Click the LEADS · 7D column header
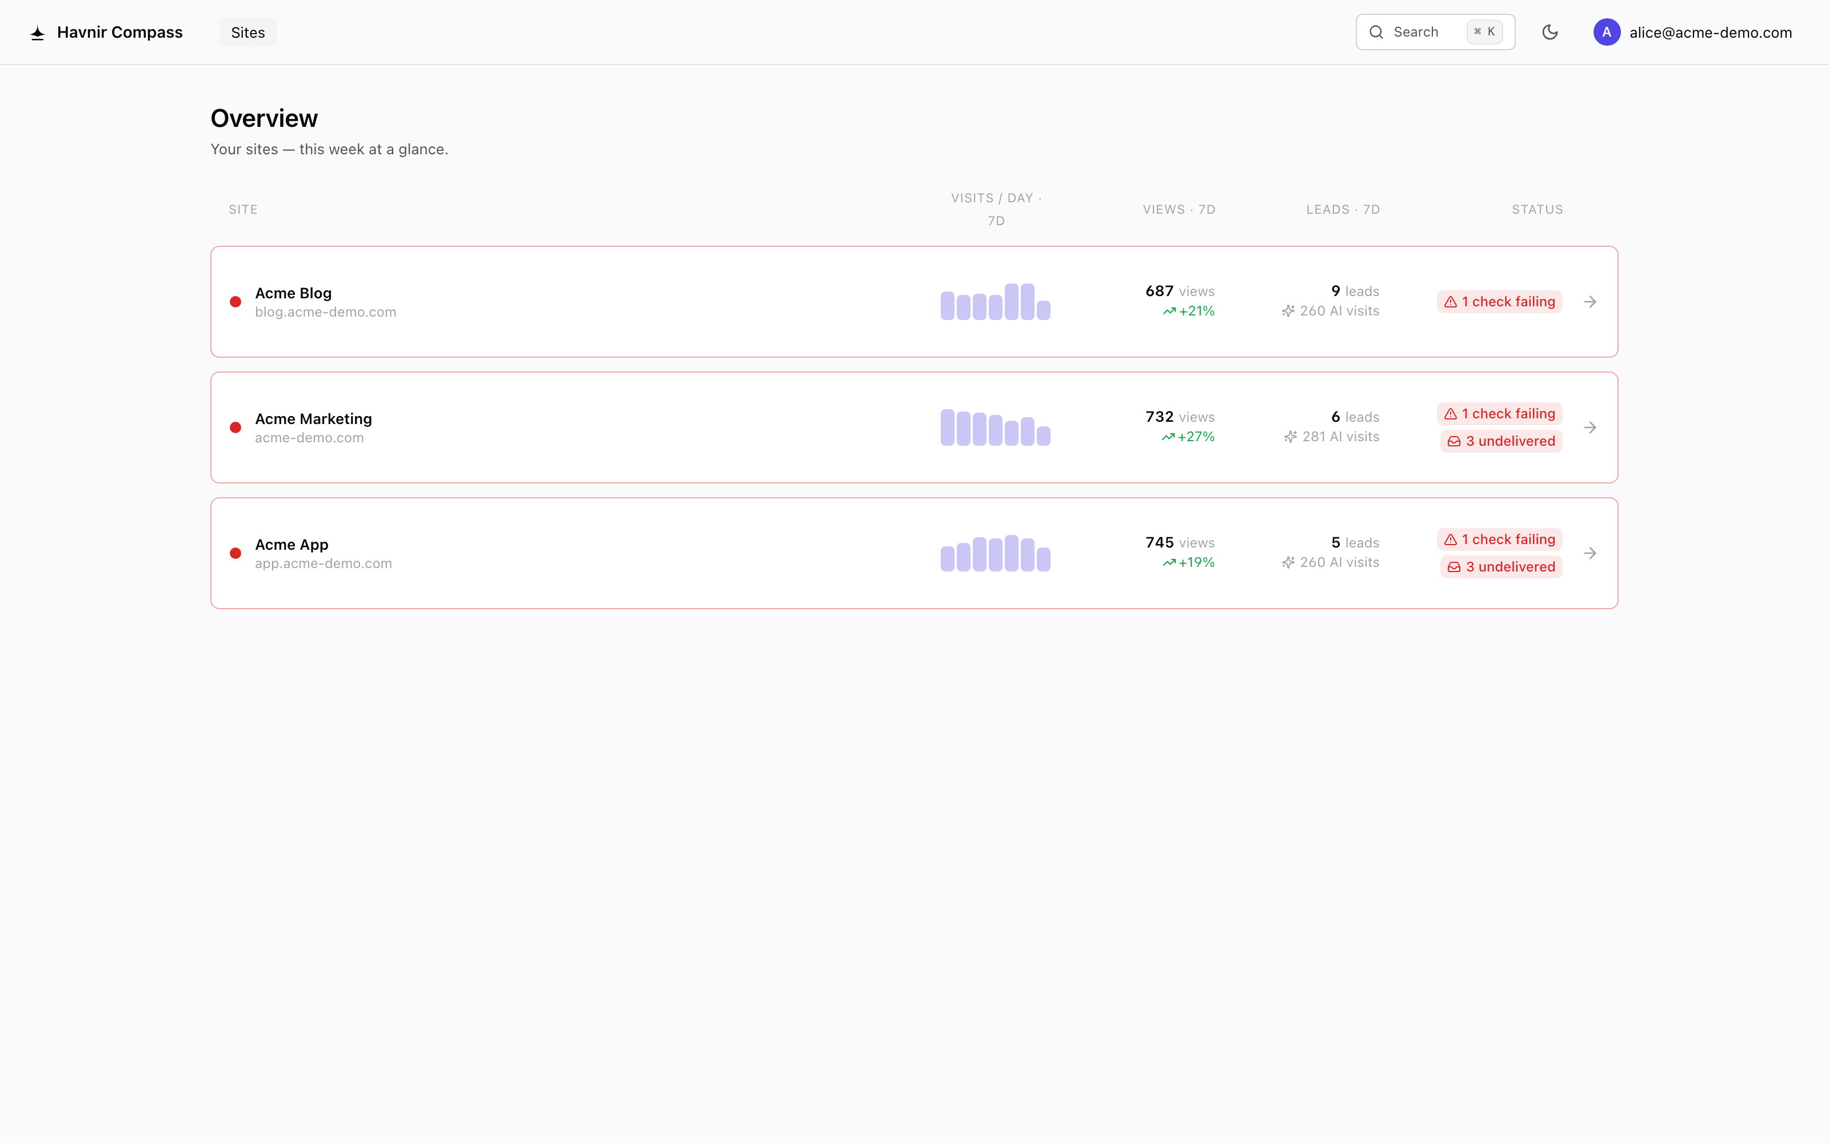 (1343, 209)
